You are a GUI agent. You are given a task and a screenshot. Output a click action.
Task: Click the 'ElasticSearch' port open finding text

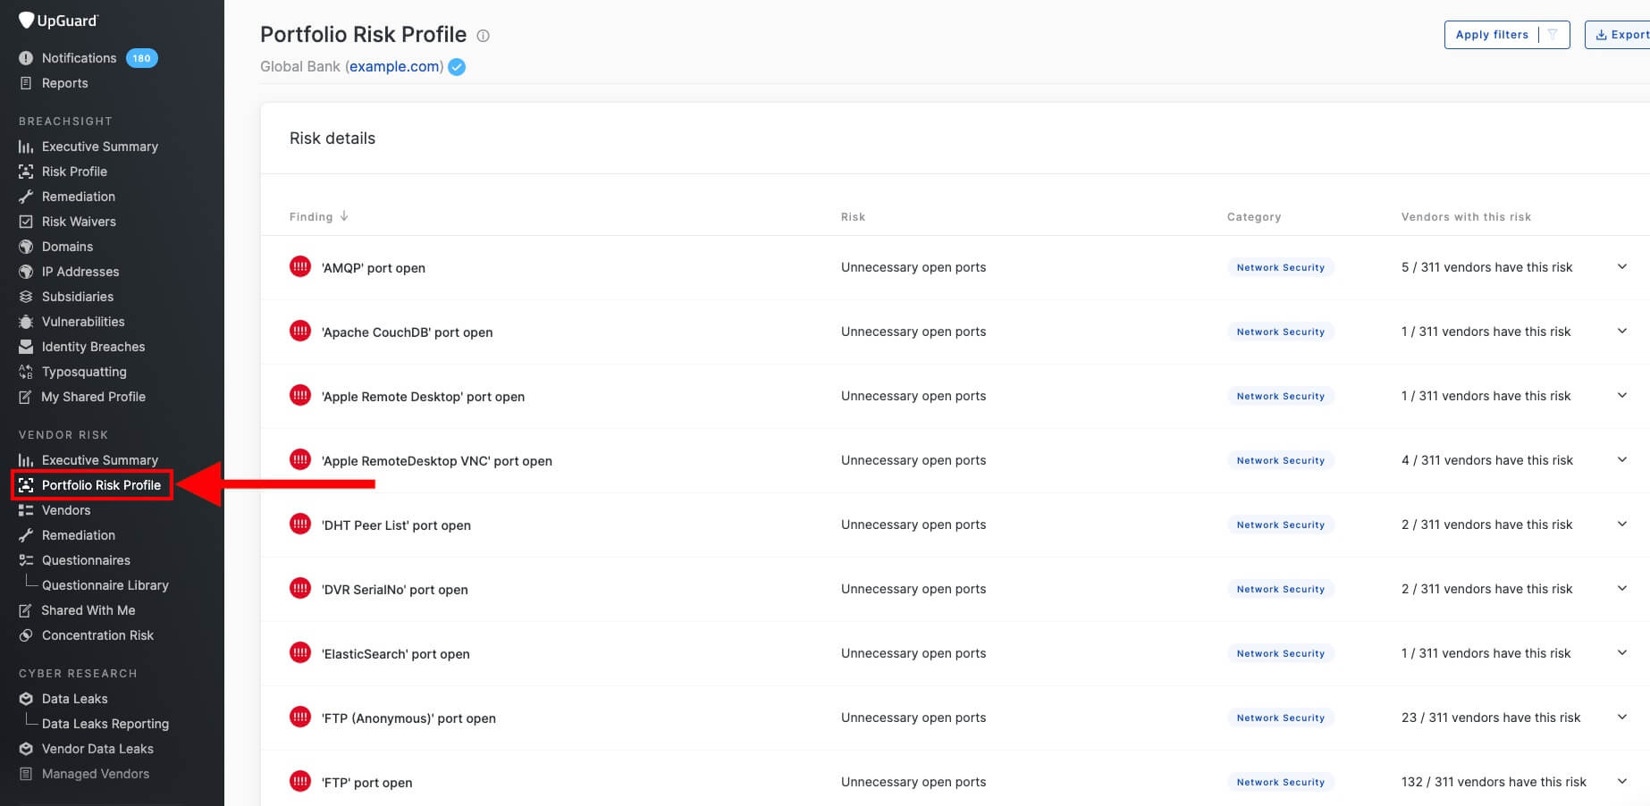396,654
